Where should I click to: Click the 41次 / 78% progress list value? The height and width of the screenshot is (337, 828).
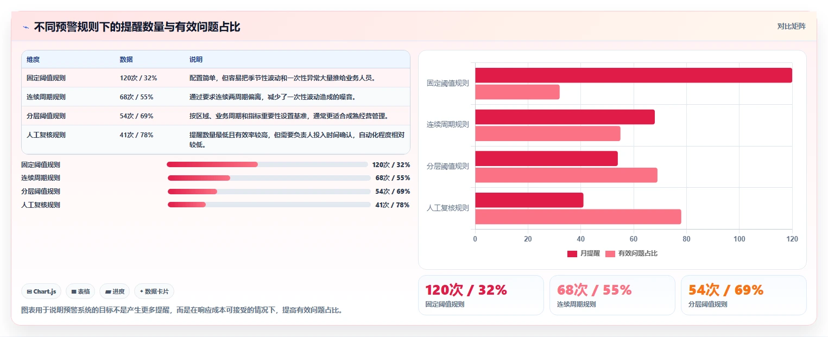click(392, 205)
